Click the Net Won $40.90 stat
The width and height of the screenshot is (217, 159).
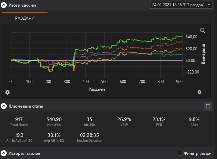pos(54,121)
